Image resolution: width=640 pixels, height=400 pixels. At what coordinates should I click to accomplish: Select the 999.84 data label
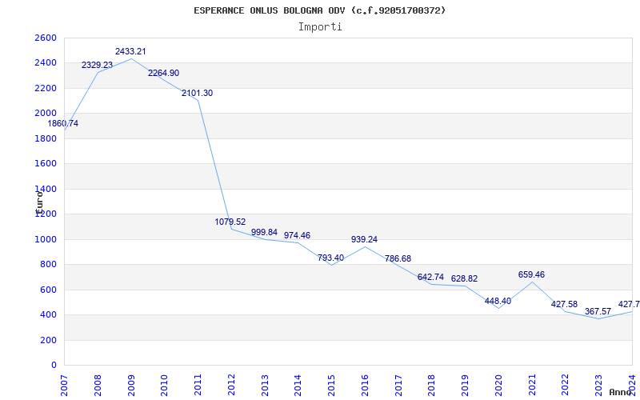(264, 232)
